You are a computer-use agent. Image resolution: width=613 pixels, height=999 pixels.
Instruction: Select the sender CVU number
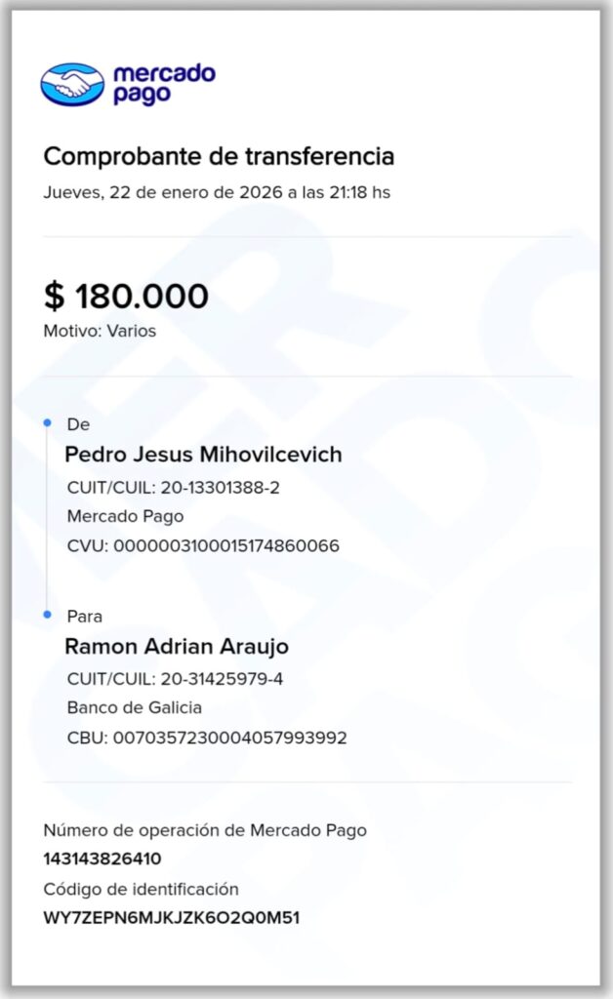[x=203, y=545]
